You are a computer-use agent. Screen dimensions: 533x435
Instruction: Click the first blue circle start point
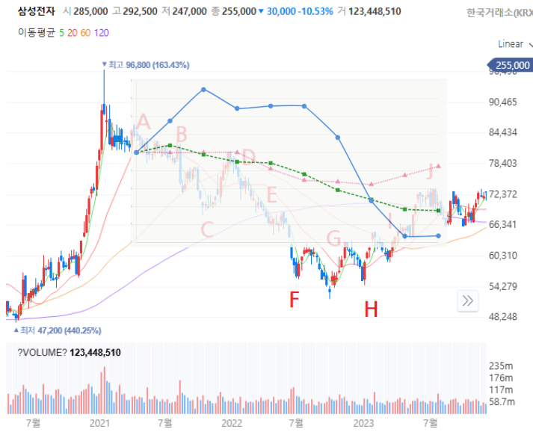point(136,152)
